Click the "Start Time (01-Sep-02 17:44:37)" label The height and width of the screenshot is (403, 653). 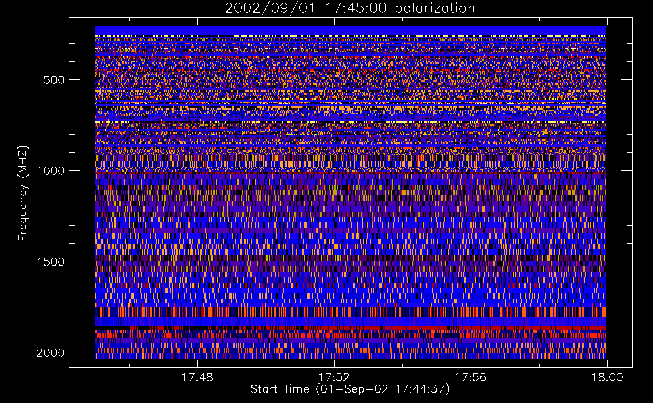pyautogui.click(x=350, y=389)
